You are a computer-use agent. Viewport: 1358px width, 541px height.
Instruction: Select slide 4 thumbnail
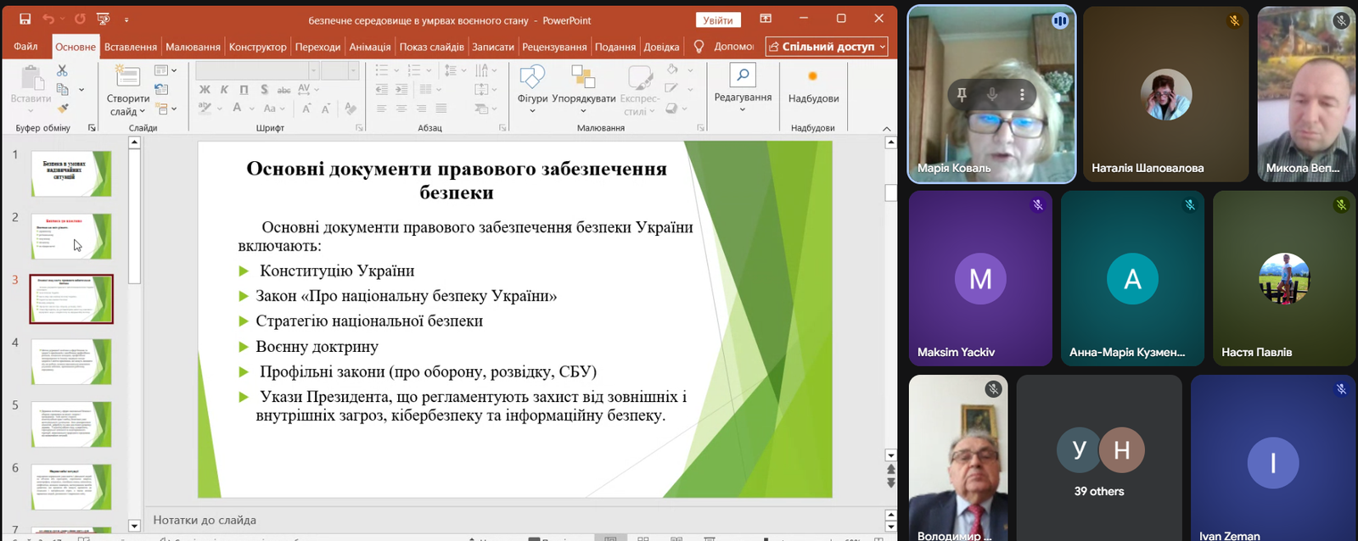71,361
